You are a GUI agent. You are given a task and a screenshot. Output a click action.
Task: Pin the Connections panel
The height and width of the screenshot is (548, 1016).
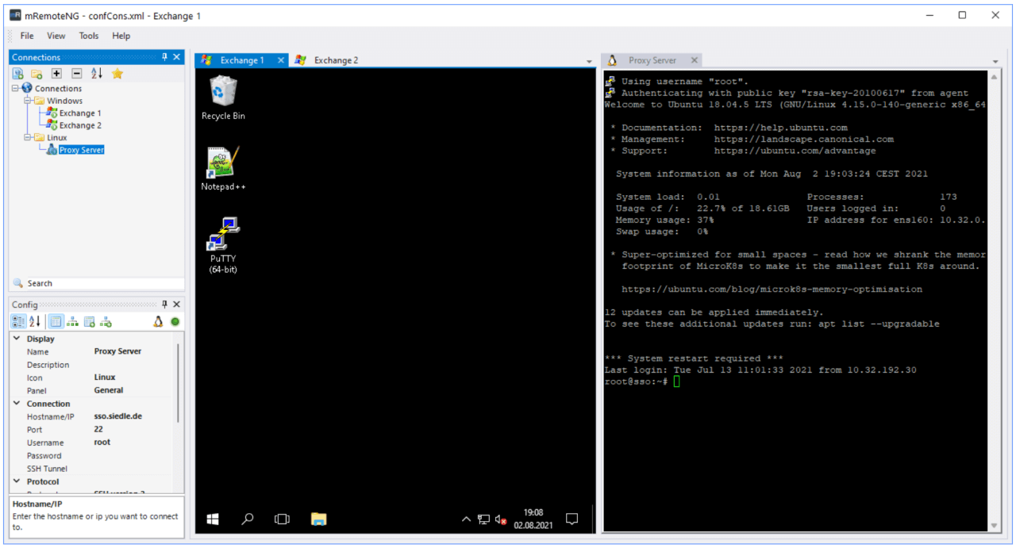[165, 57]
